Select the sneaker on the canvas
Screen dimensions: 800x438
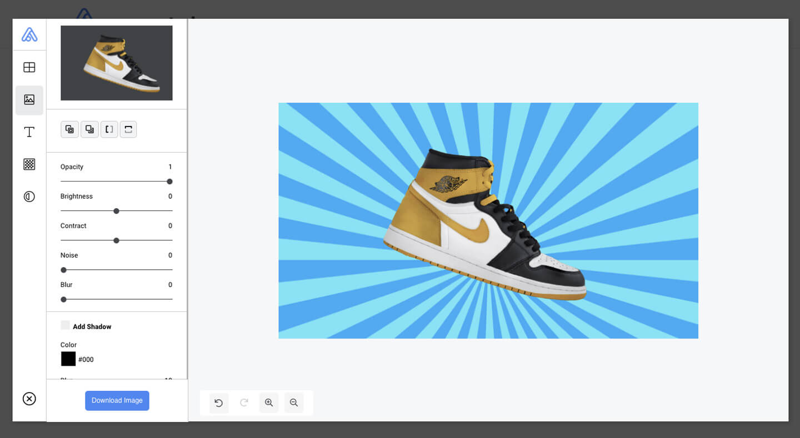(485, 224)
